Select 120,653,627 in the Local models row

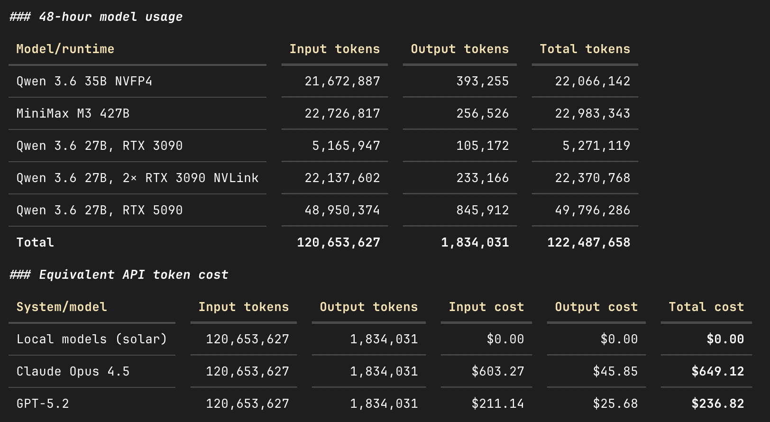click(x=247, y=339)
